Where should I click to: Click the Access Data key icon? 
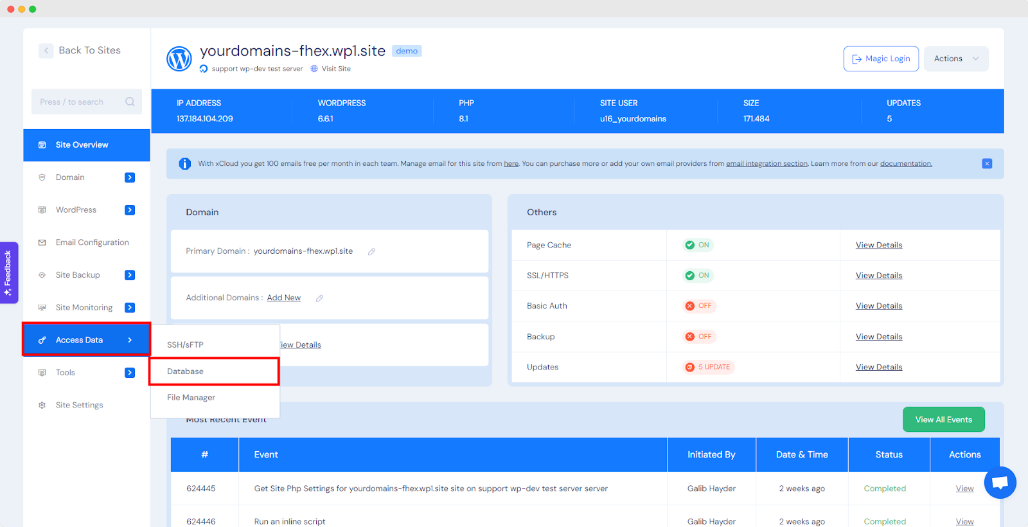(x=42, y=340)
